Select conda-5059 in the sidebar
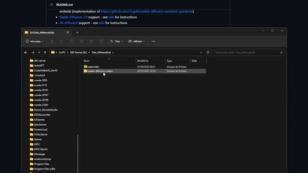The image size is (308, 173). (x=40, y=80)
